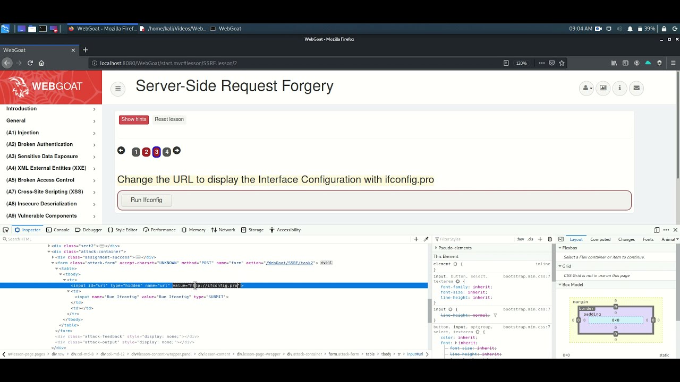Click the browser URL address bar
The height and width of the screenshot is (382, 680).
pyautogui.click(x=295, y=63)
